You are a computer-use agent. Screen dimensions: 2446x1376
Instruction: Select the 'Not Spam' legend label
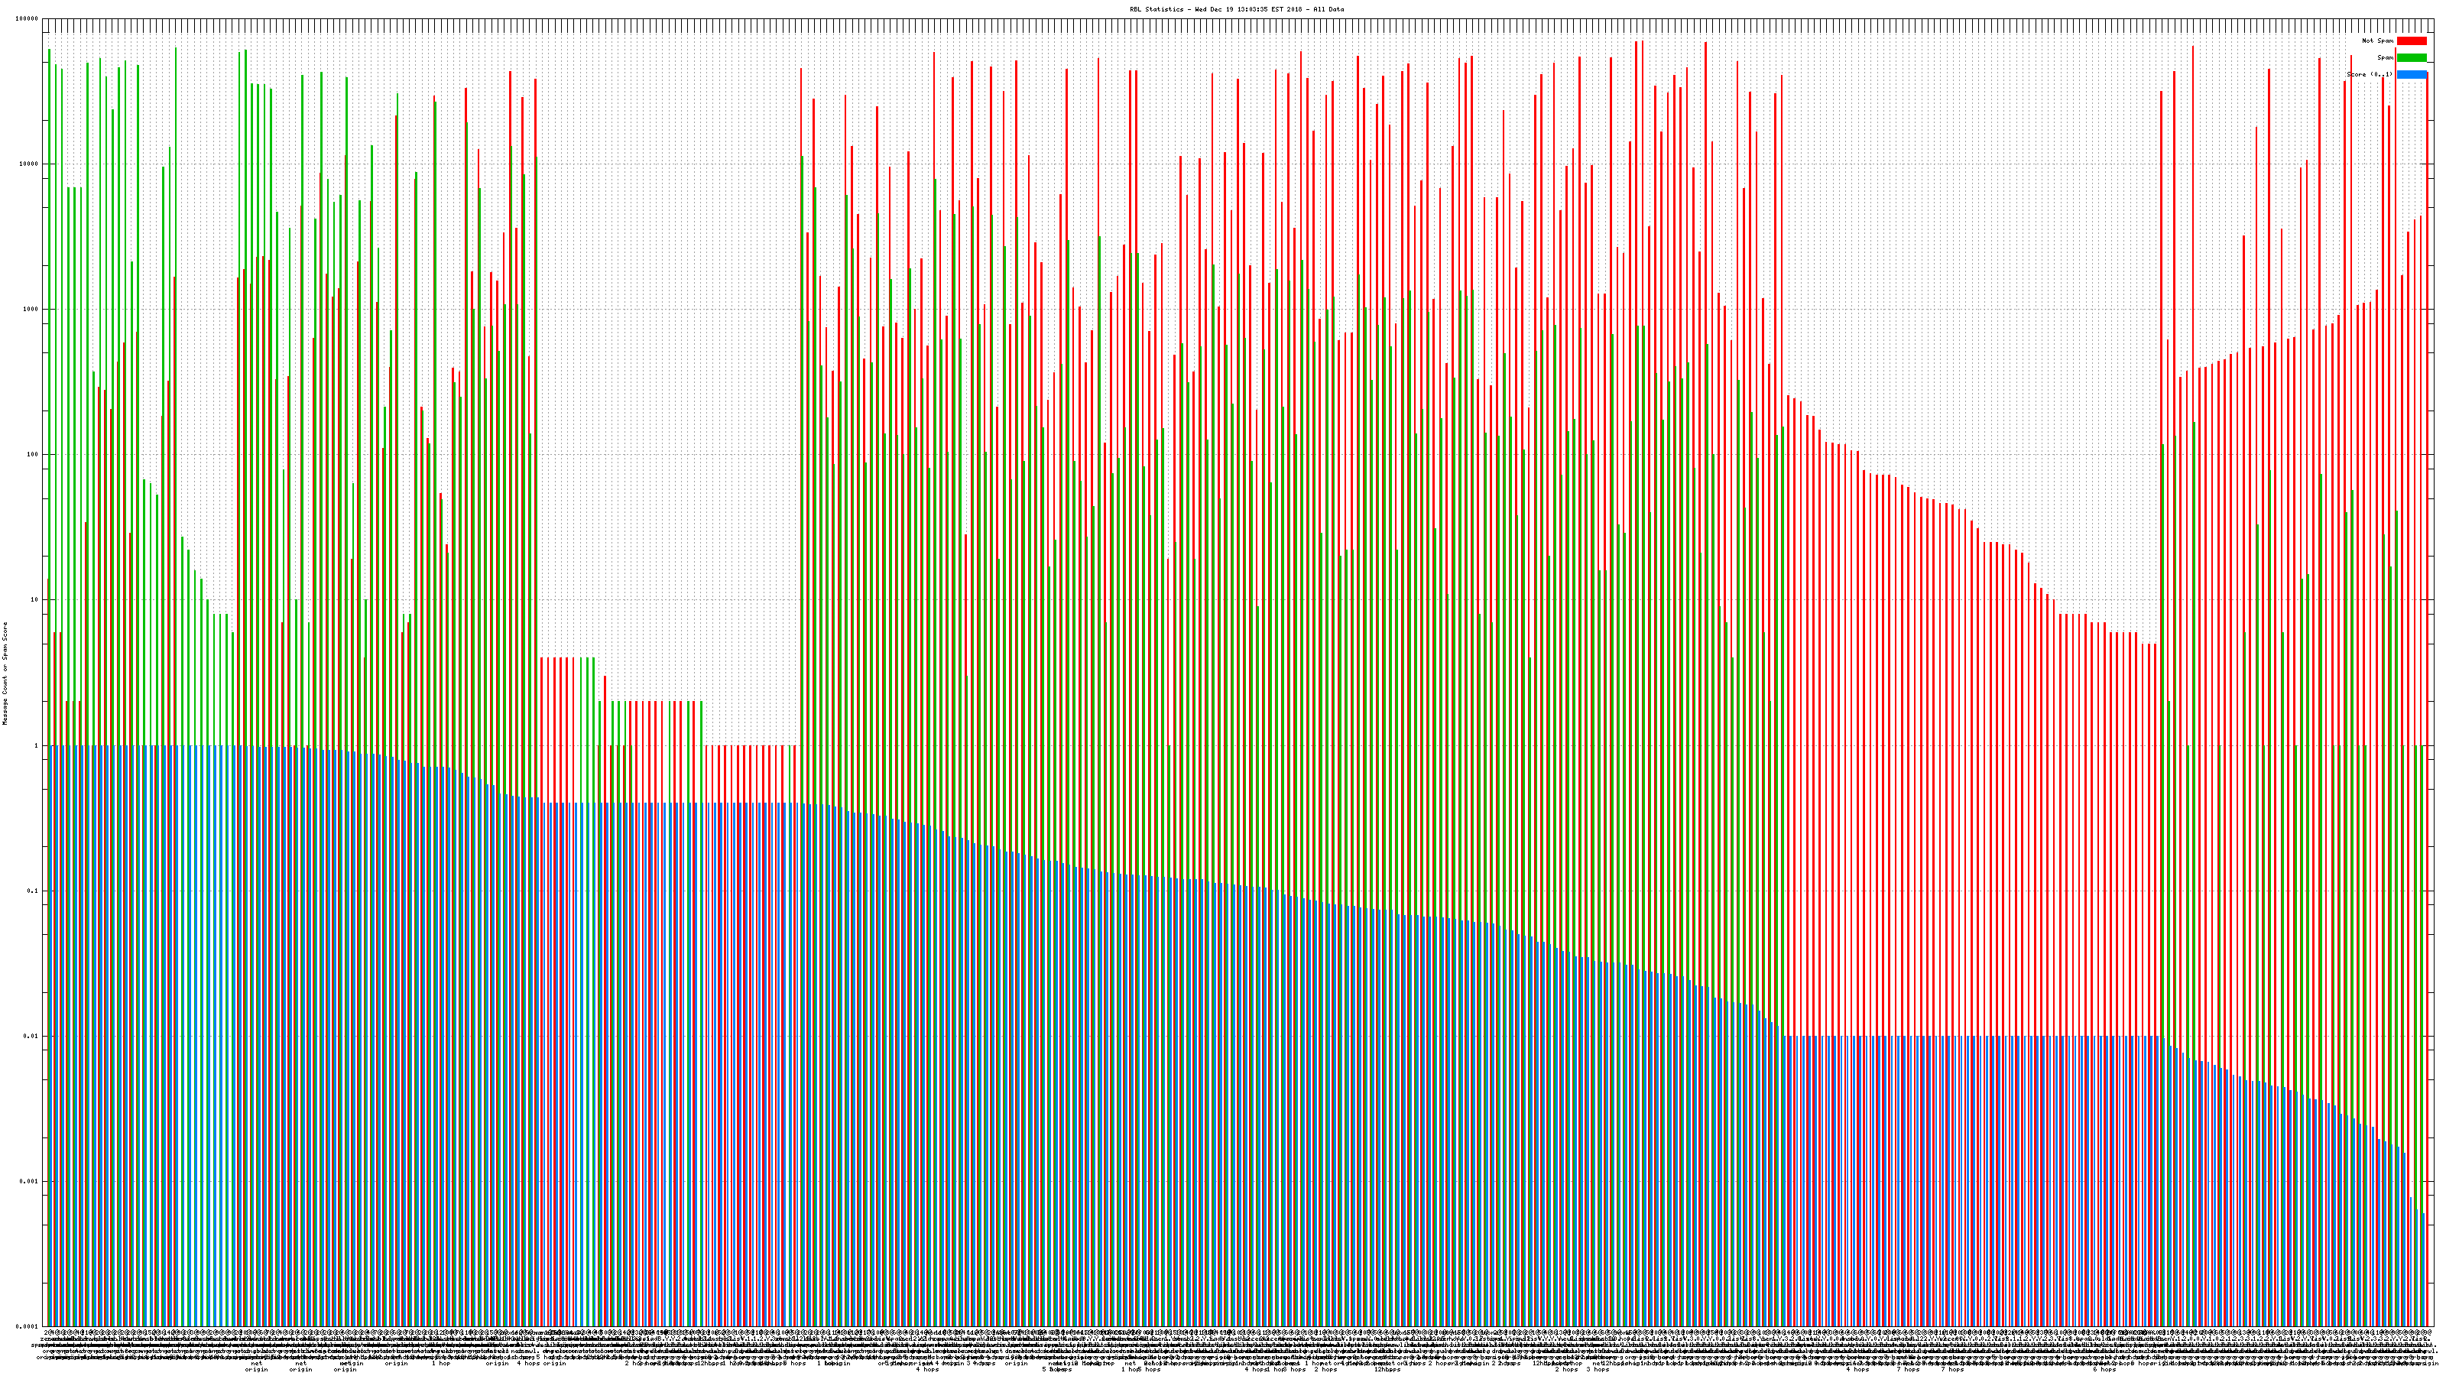[x=2378, y=41]
